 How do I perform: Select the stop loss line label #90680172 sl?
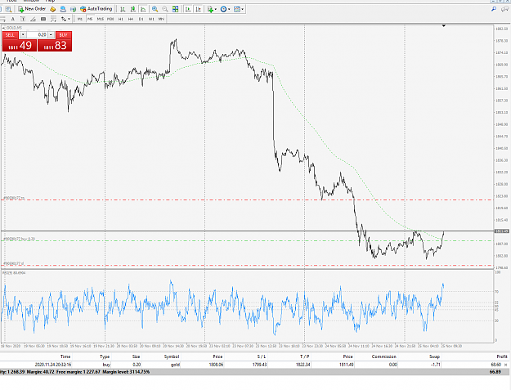tap(14, 263)
